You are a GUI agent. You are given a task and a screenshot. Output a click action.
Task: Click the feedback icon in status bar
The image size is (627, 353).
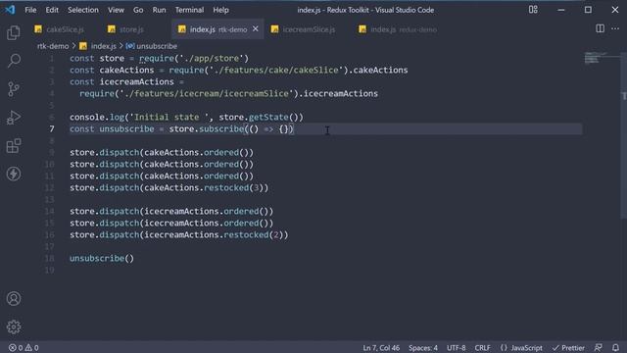point(599,347)
